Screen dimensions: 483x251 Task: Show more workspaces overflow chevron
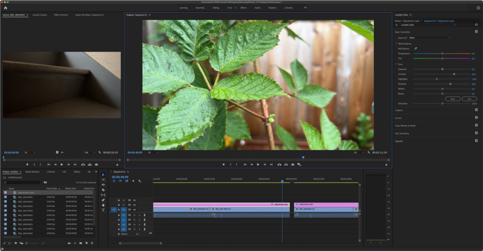tap(305, 8)
